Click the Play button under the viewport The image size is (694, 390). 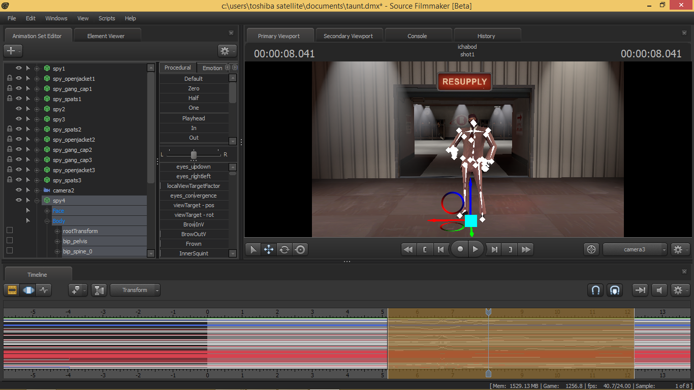point(476,249)
